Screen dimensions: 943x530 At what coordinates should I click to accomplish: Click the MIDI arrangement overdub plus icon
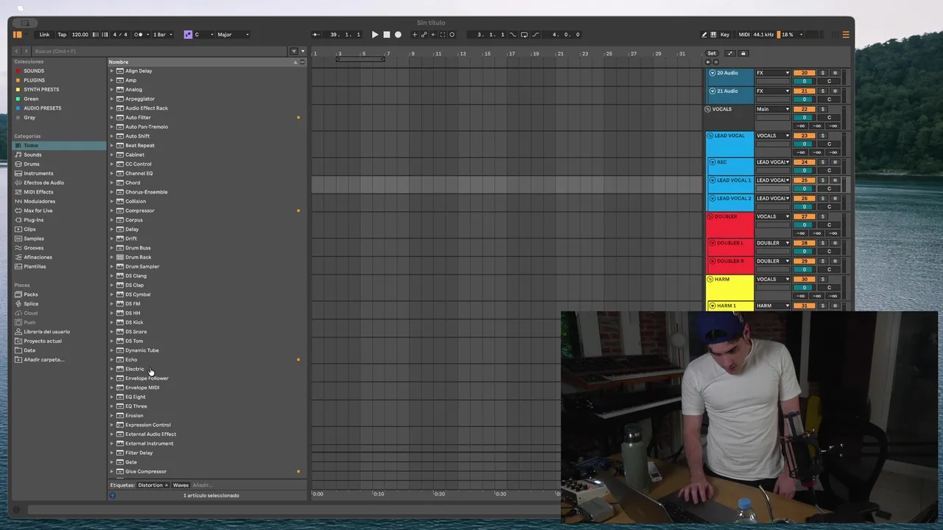pos(415,35)
